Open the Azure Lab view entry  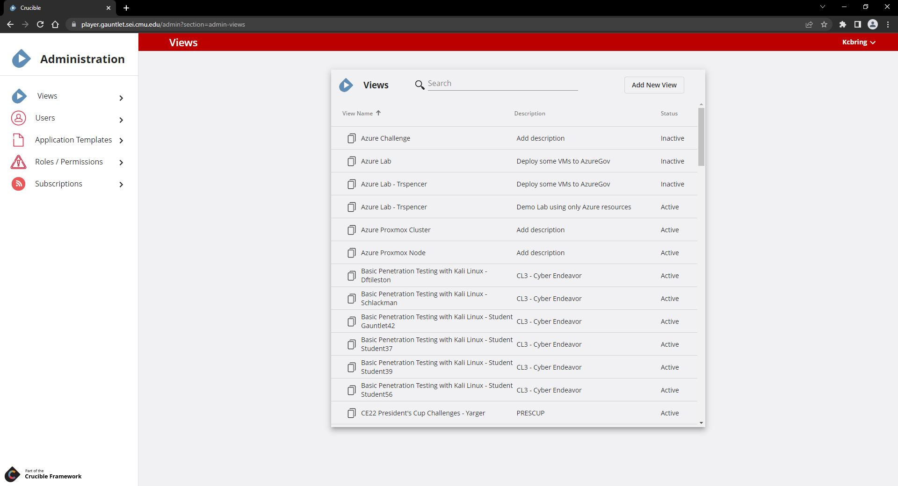point(376,161)
